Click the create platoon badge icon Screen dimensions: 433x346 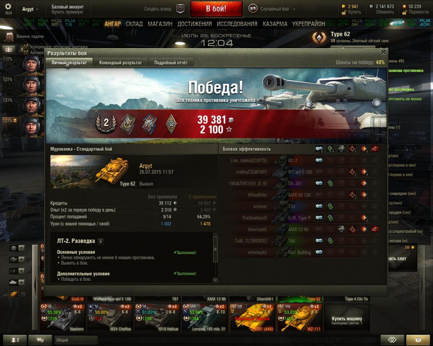pyautogui.click(x=180, y=9)
